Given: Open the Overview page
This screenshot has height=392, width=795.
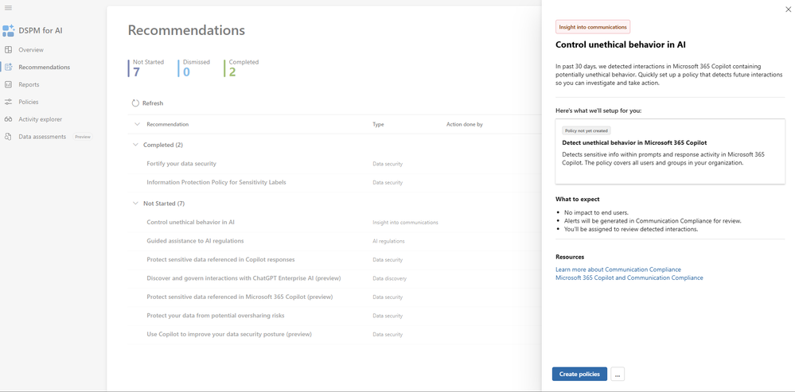Looking at the screenshot, I should coord(31,49).
